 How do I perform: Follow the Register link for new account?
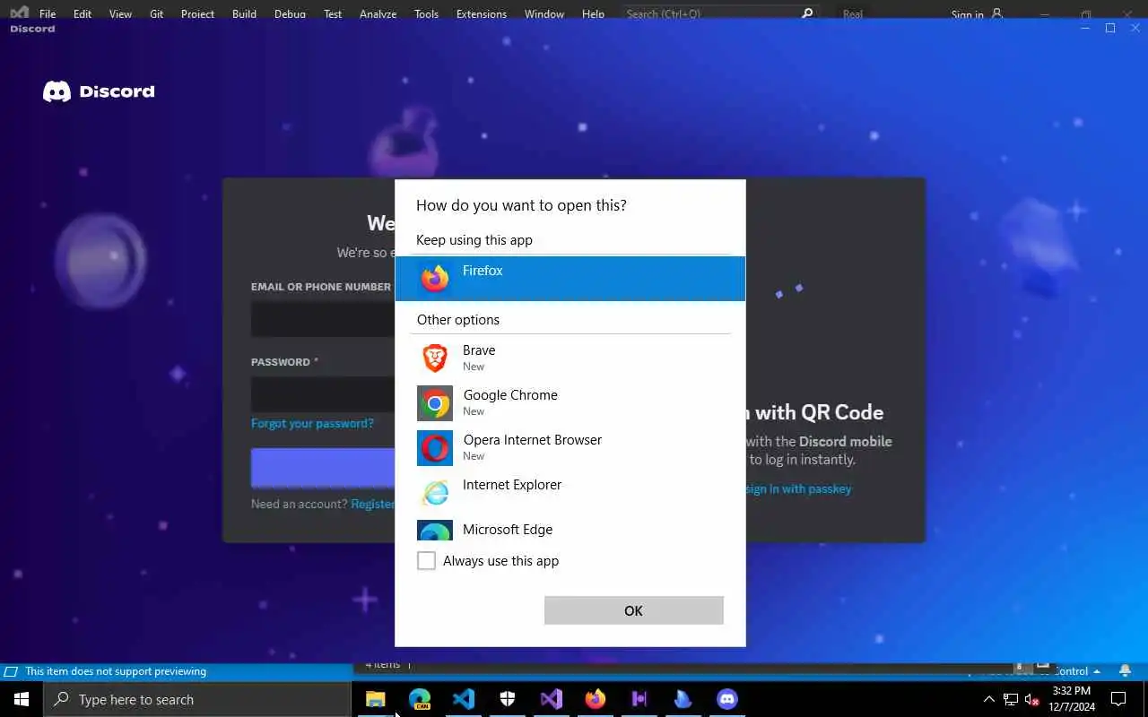click(x=373, y=504)
